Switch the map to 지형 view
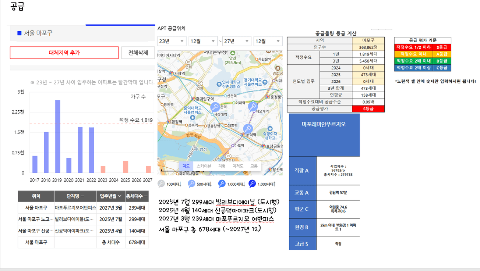The height and width of the screenshot is (271, 480). [x=222, y=166]
